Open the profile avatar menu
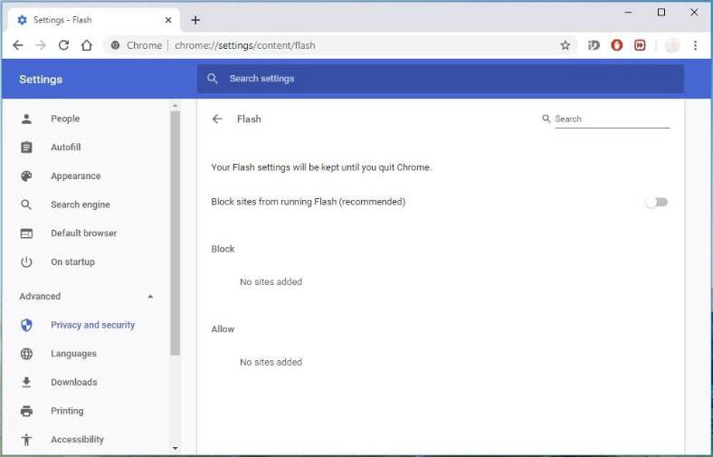This screenshot has width=713, height=457. click(672, 45)
